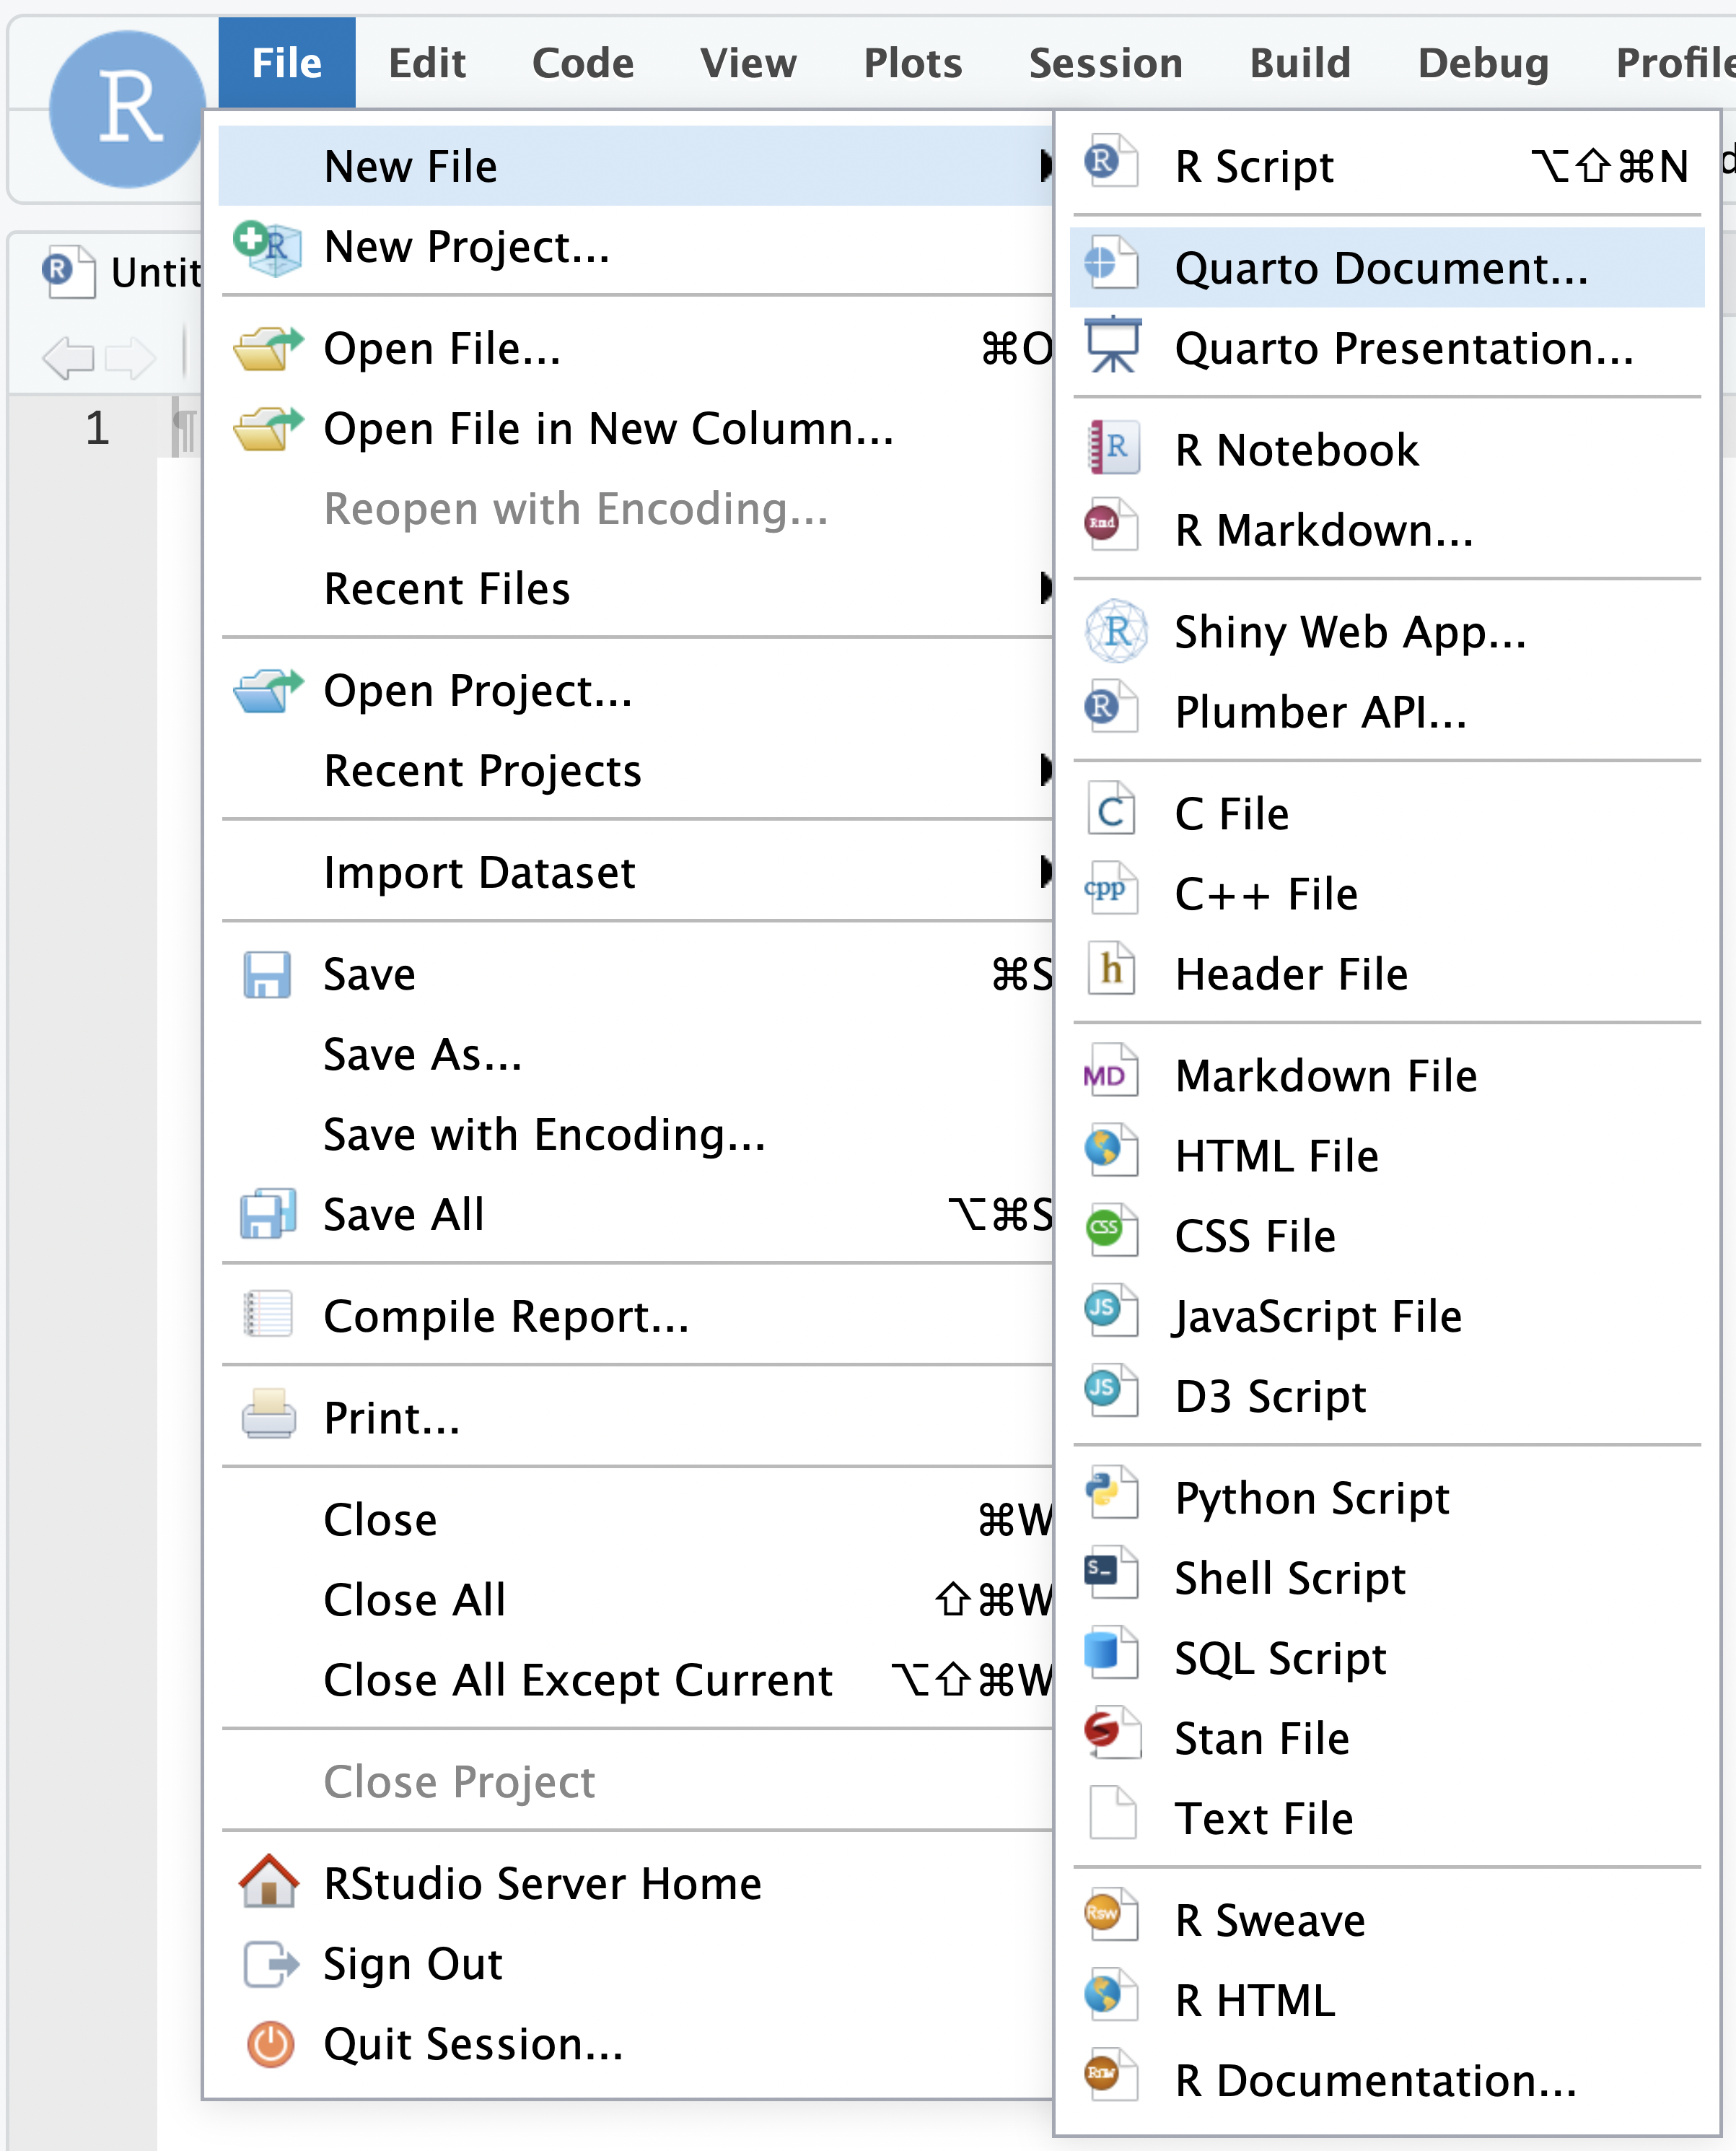Click the Quarto Document file icon
The image size is (1736, 2151).
coord(1111,265)
